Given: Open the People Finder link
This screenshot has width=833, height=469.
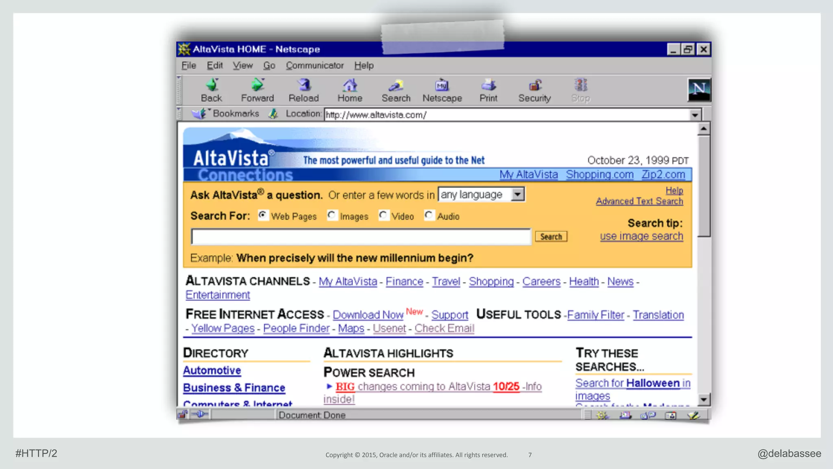Looking at the screenshot, I should click(x=296, y=328).
